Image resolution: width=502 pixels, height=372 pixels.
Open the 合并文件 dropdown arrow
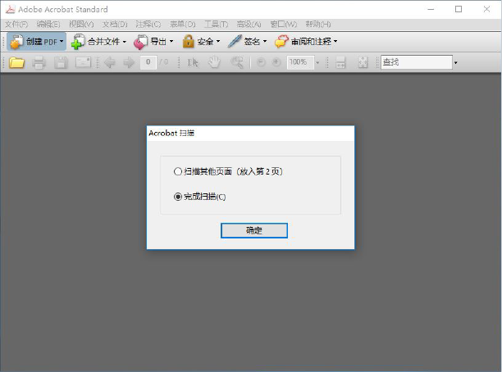[x=124, y=42]
